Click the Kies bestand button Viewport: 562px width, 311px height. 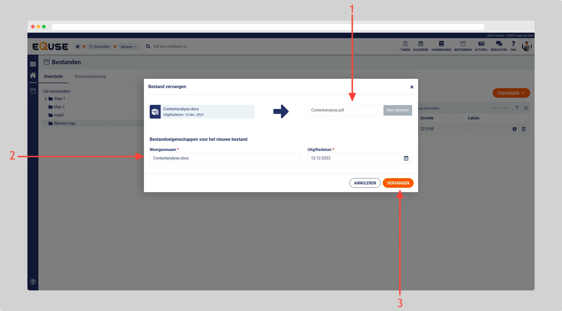point(398,110)
